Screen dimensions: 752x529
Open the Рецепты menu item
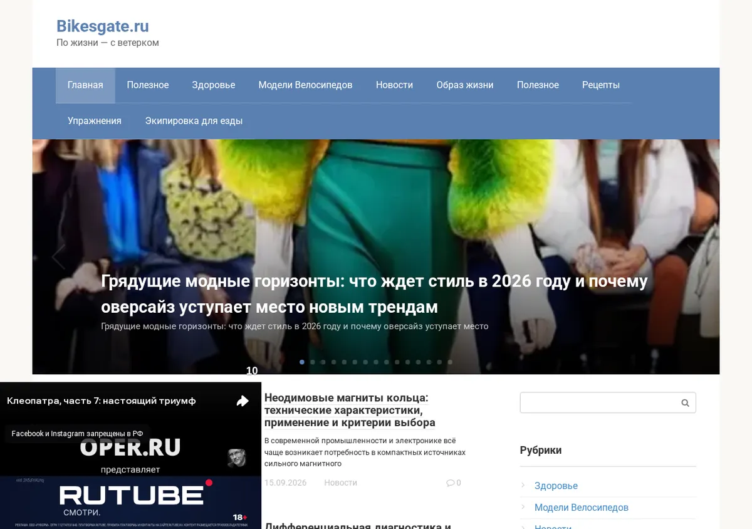(x=601, y=85)
